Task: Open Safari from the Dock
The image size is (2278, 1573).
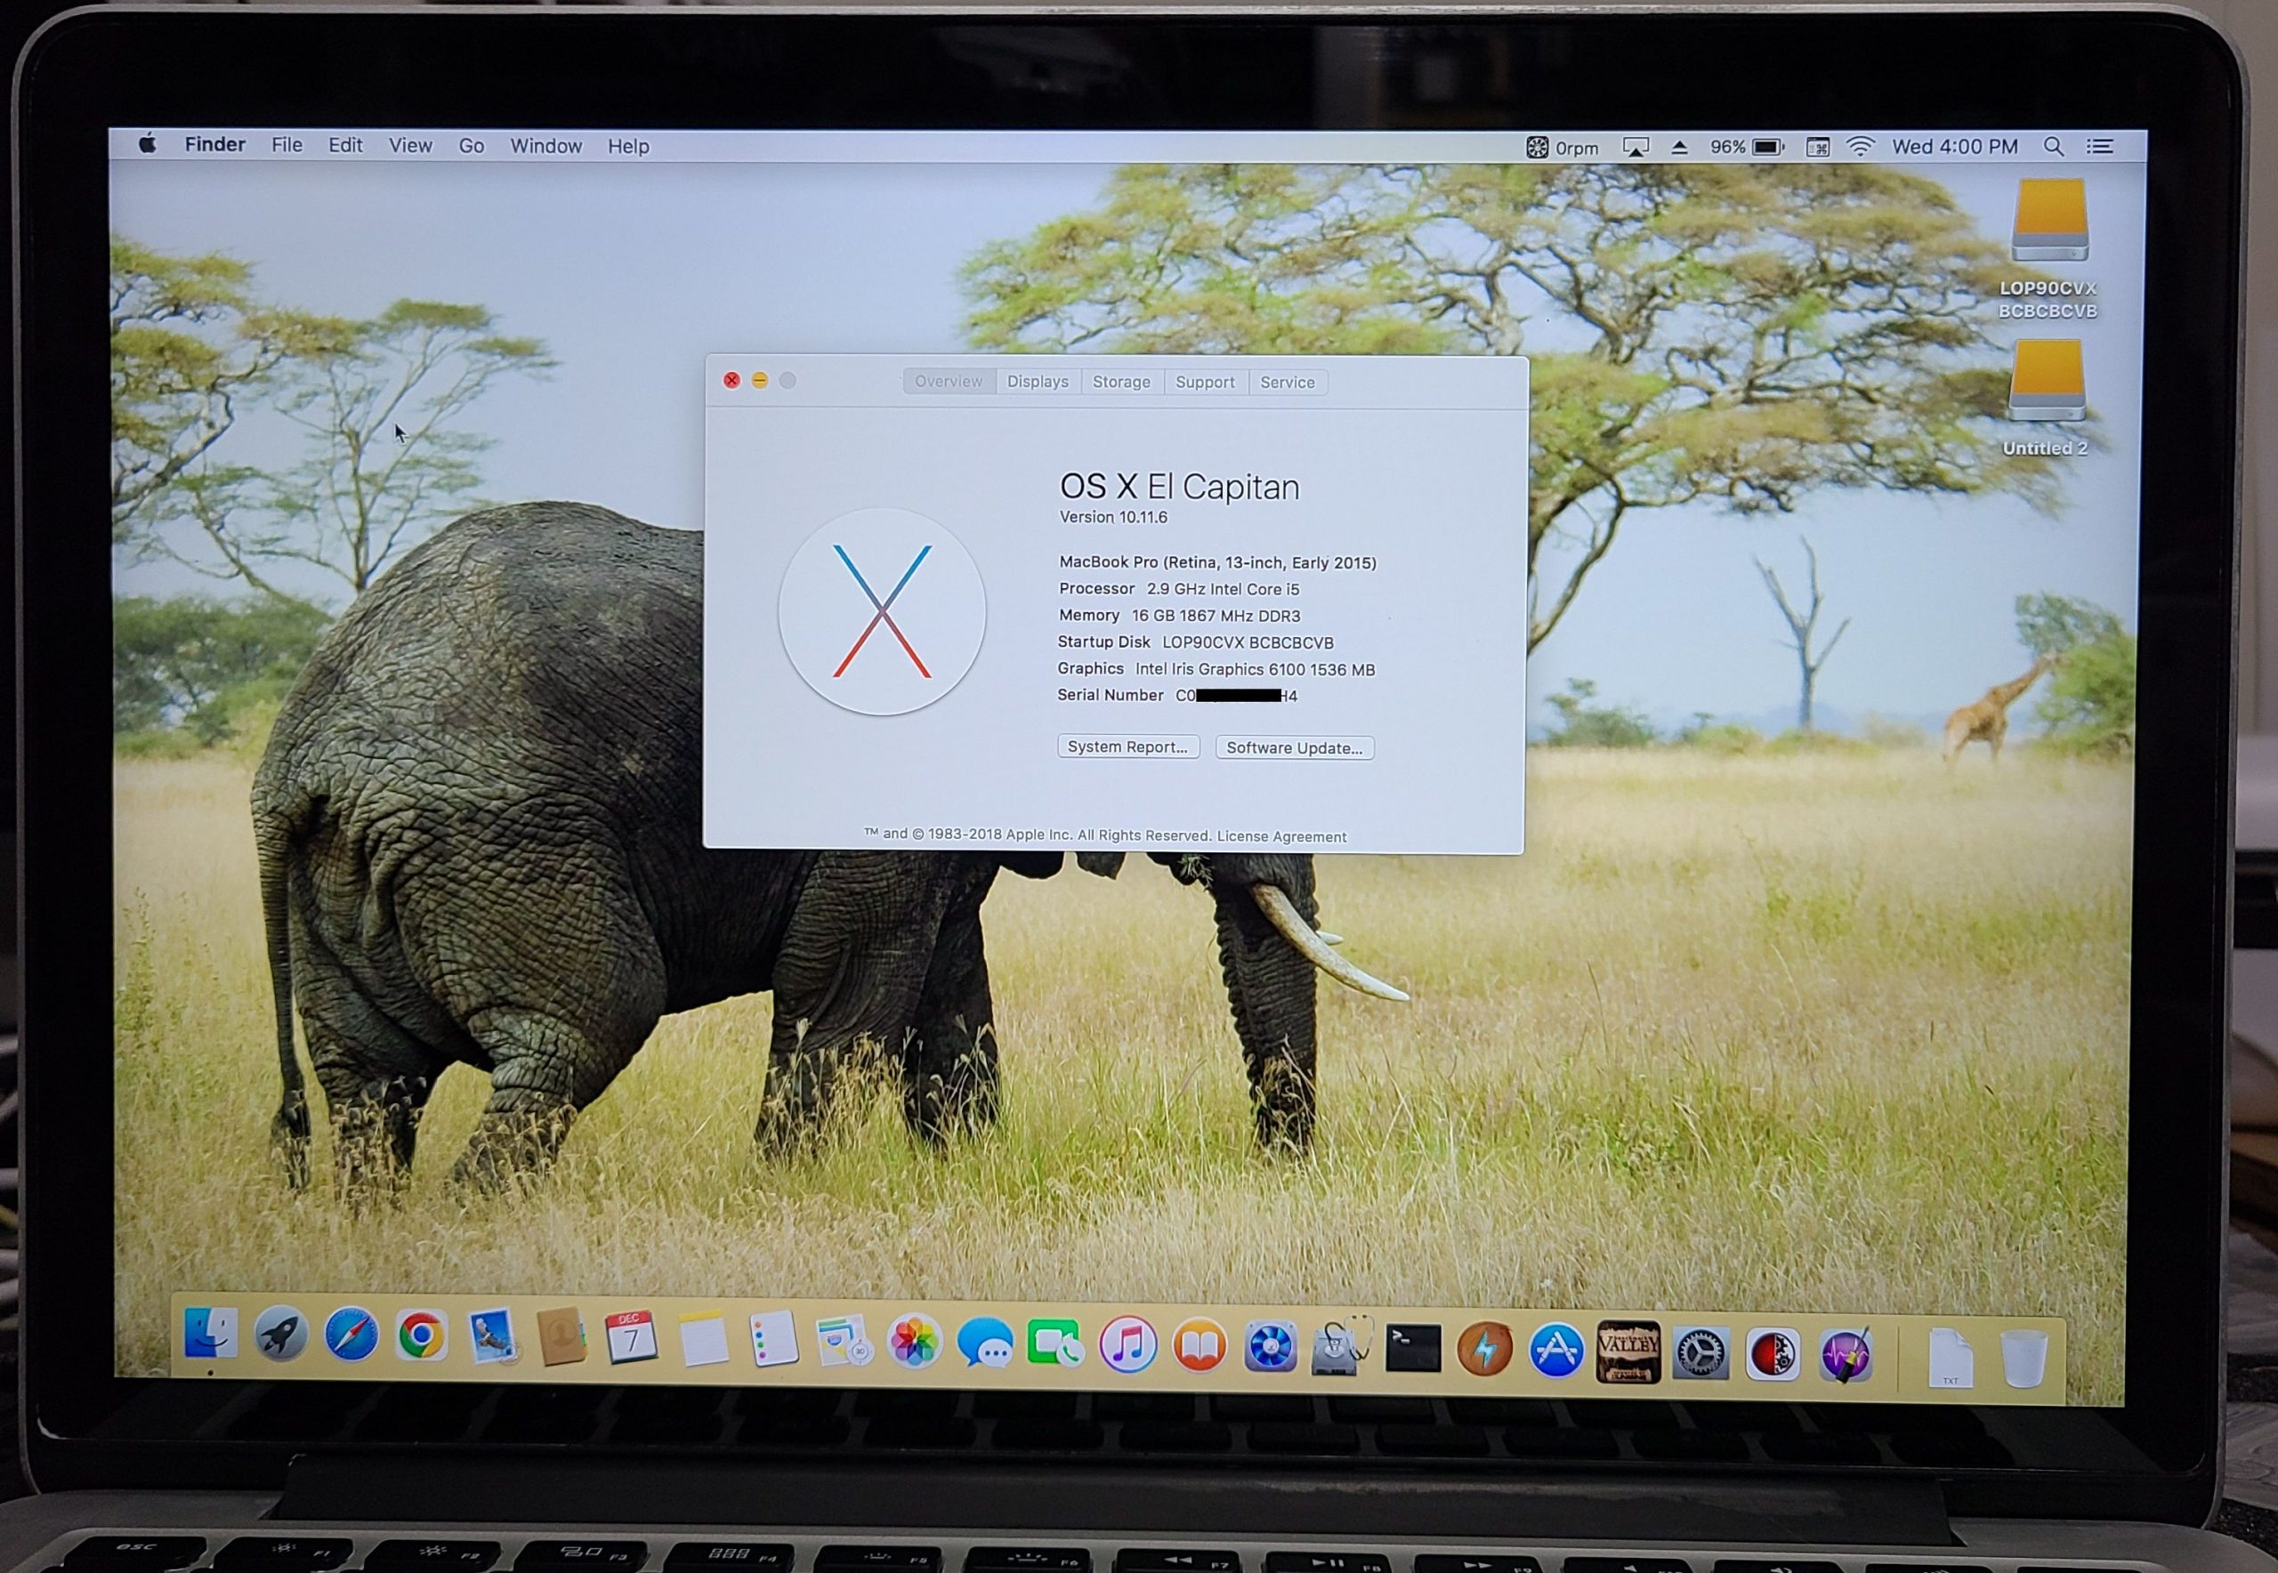Action: 351,1336
